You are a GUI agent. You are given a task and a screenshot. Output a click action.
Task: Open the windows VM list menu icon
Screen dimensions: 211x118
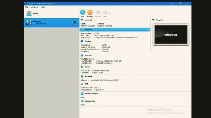74,23
